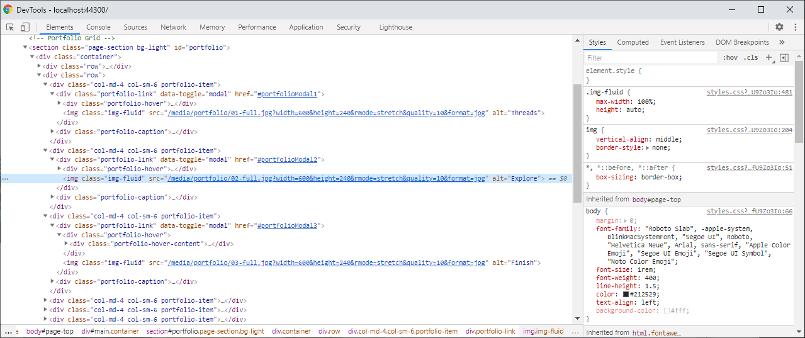
Task: Go to the Network tab
Action: [173, 27]
